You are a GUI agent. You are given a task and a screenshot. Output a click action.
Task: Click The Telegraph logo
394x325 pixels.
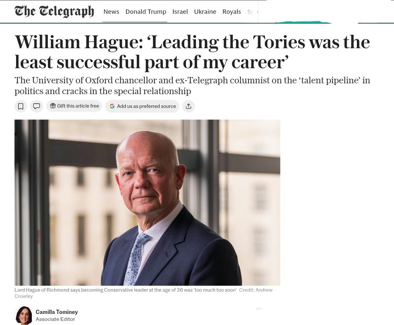pos(55,11)
